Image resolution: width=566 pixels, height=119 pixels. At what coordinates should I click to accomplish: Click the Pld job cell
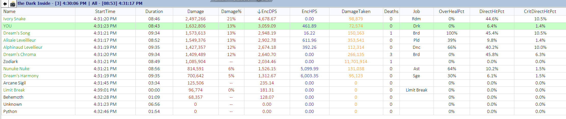(x=416, y=40)
